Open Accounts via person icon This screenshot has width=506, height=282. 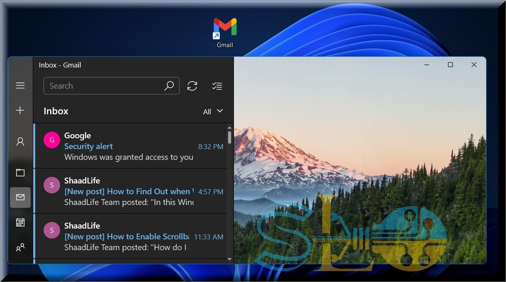click(x=20, y=142)
